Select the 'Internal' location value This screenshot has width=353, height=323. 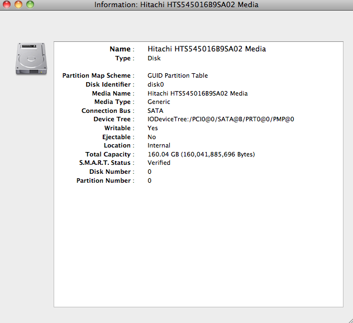coord(159,145)
